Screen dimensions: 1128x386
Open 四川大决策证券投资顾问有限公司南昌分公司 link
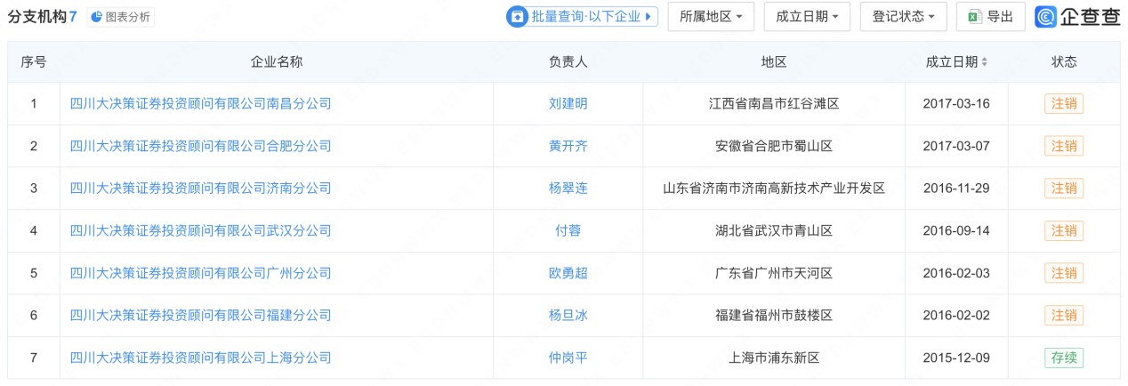point(200,104)
